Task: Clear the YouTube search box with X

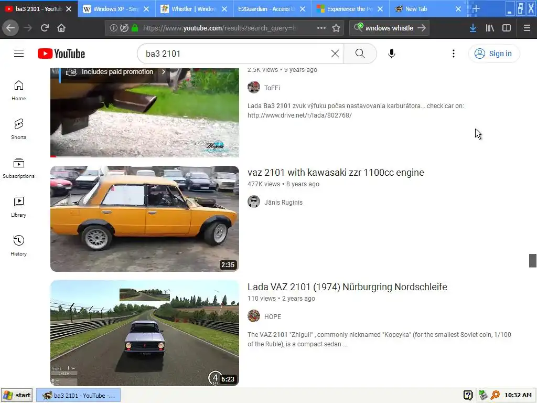Action: pyautogui.click(x=335, y=54)
